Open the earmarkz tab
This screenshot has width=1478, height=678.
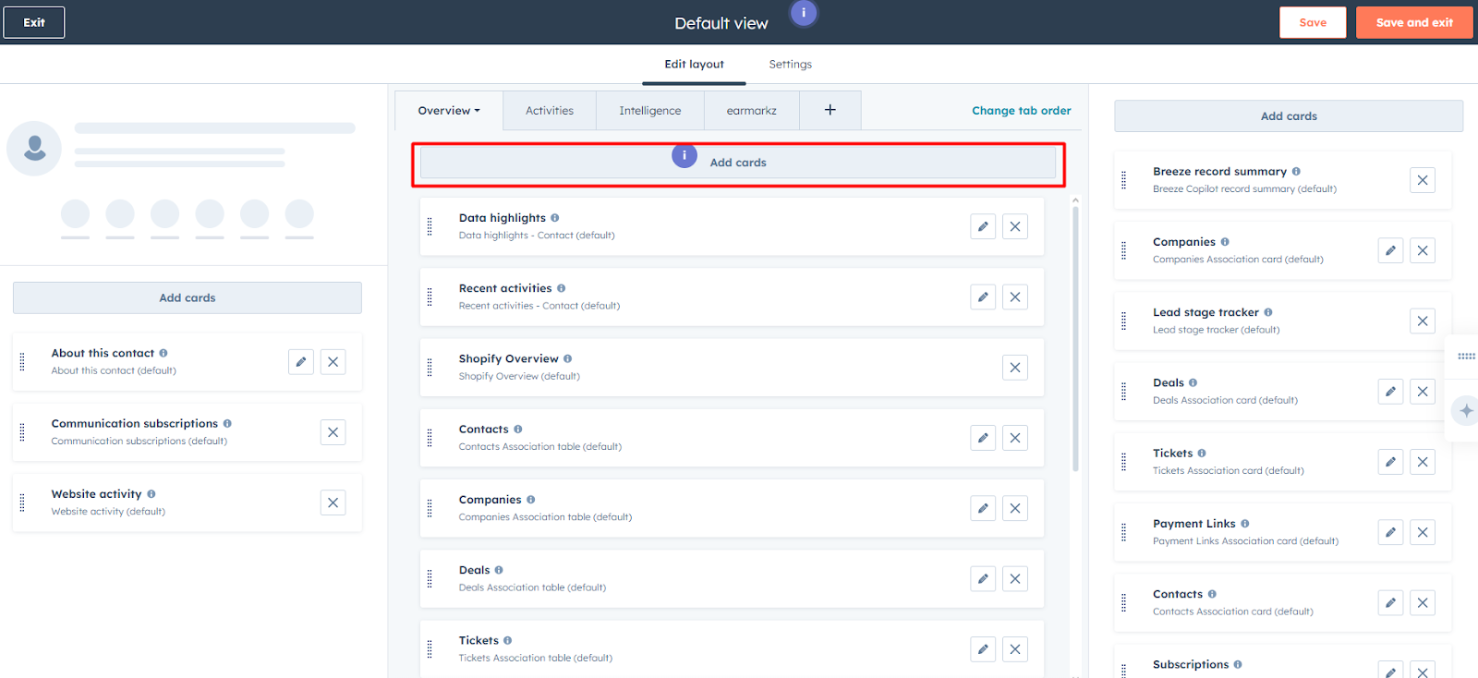coord(751,111)
